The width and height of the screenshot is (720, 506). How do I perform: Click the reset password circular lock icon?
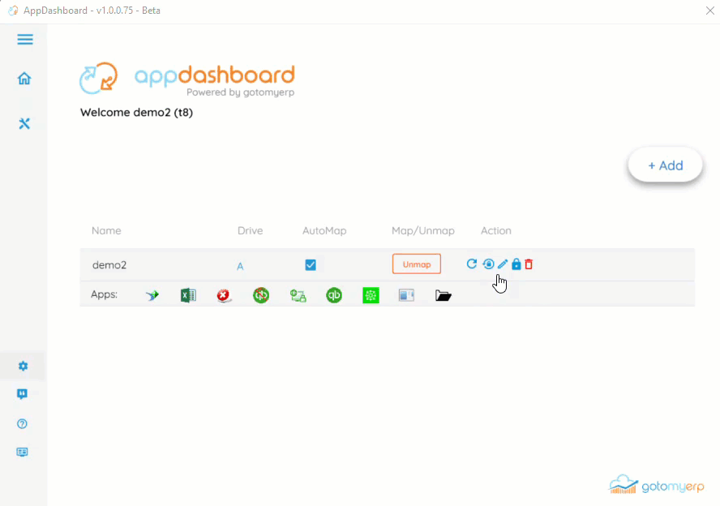pyautogui.click(x=489, y=264)
